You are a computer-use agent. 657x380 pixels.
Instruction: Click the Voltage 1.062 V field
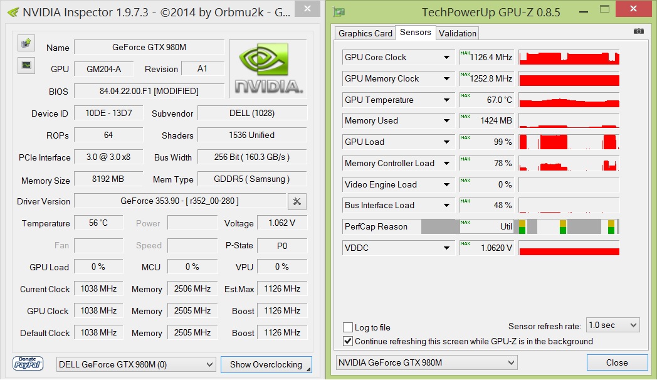point(282,223)
